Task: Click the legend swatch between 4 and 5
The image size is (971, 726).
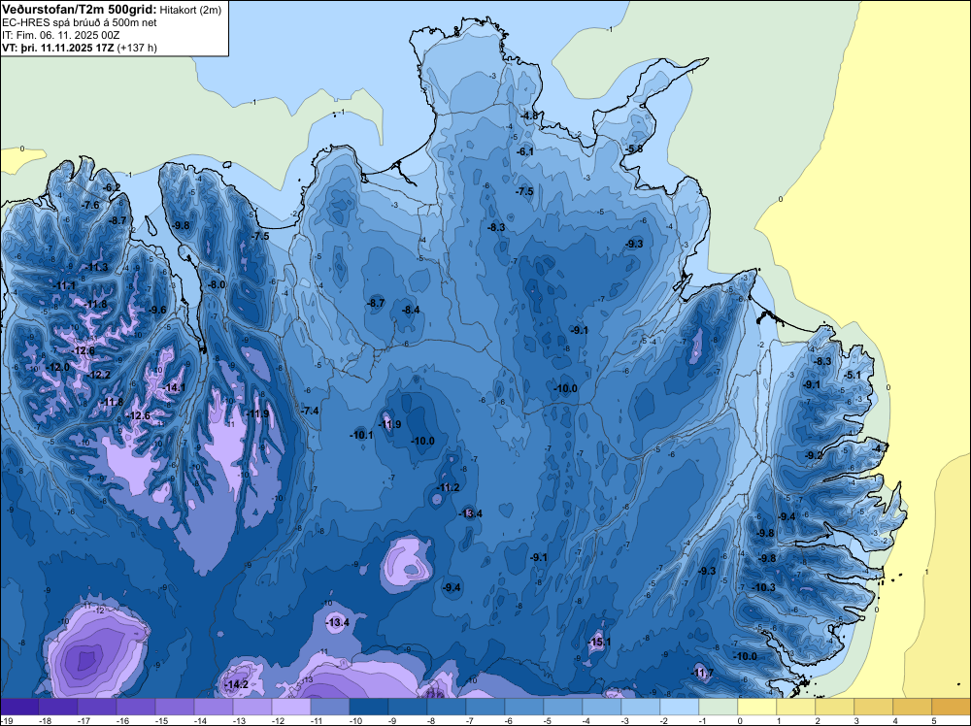Action: click(x=912, y=707)
